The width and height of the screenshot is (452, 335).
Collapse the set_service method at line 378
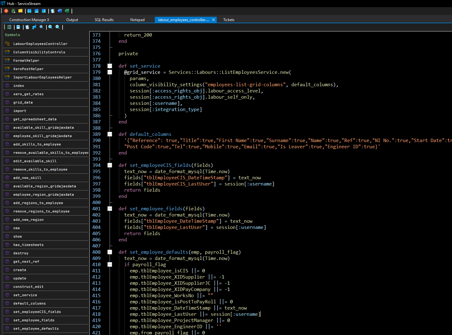(110, 66)
